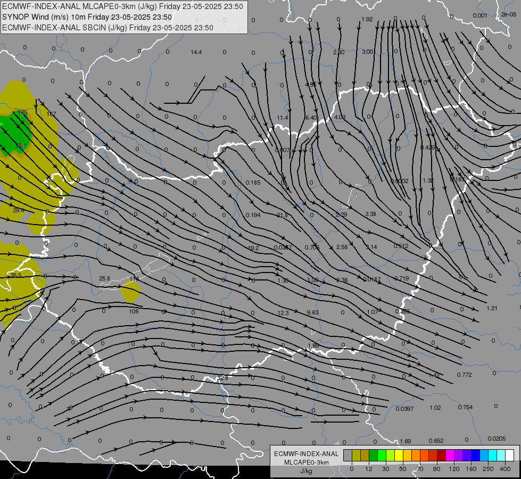Click the map value '0.512'
The image size is (521, 479).
tap(401, 246)
